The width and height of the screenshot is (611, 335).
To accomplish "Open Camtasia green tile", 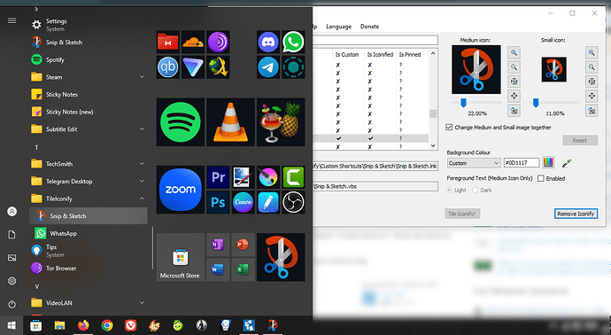I will [293, 177].
